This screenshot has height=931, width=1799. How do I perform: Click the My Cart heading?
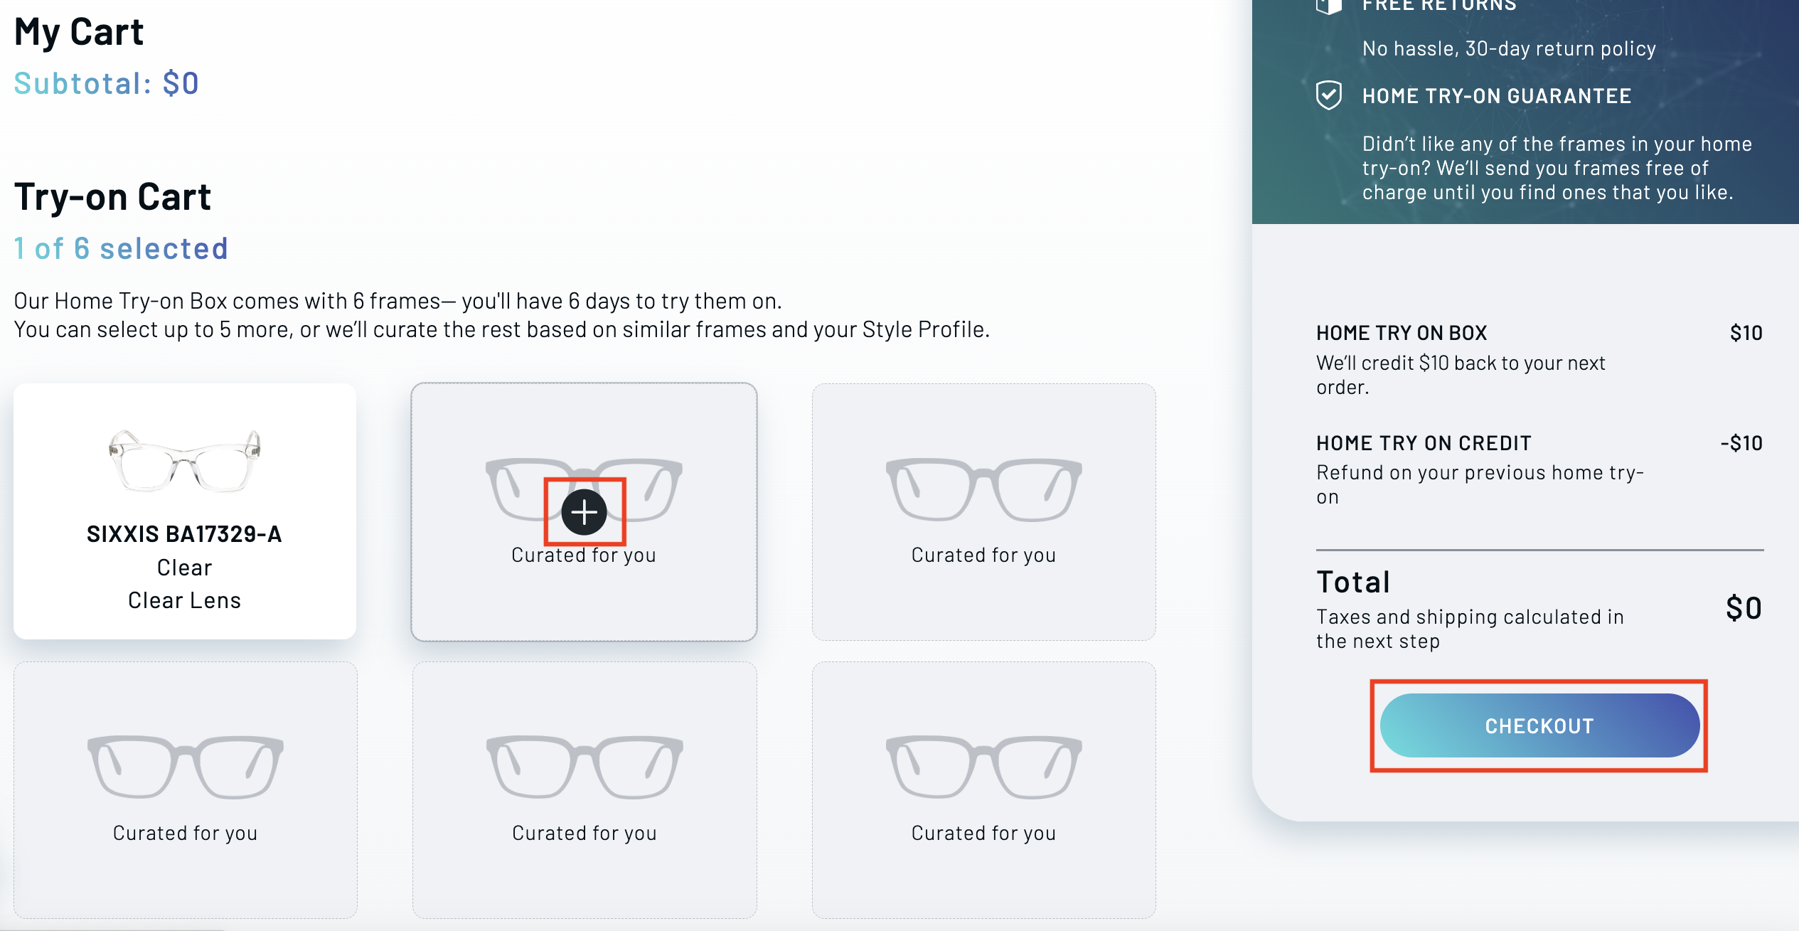[79, 33]
